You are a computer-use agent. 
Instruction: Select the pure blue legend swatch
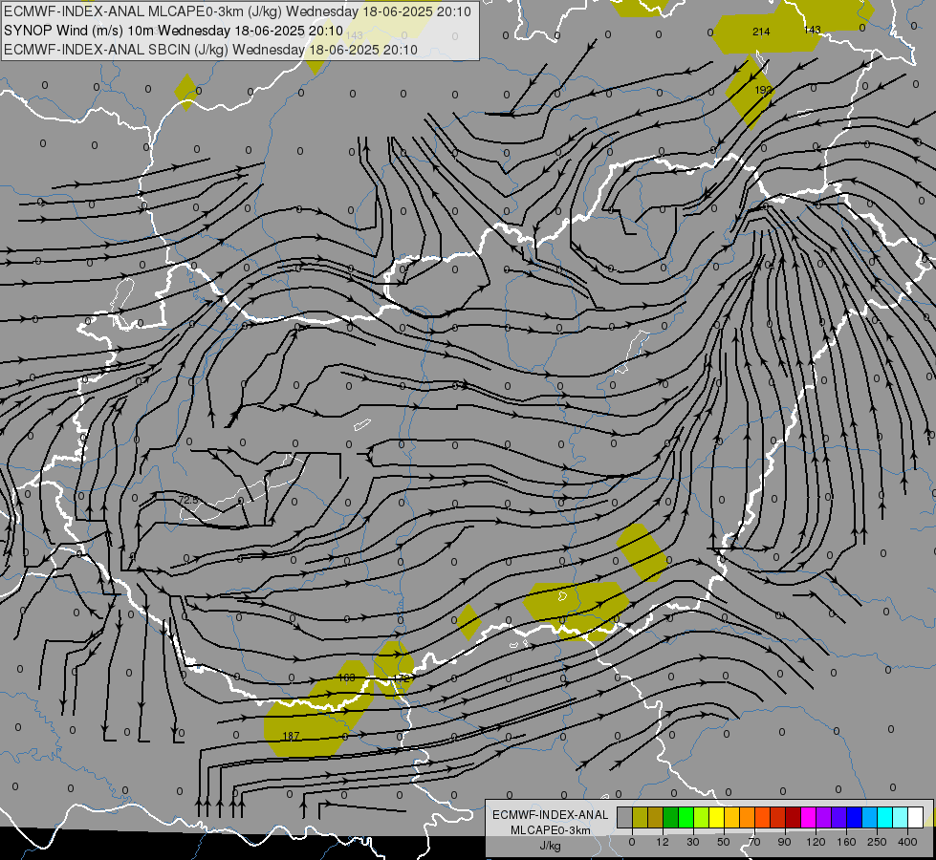[x=855, y=817]
